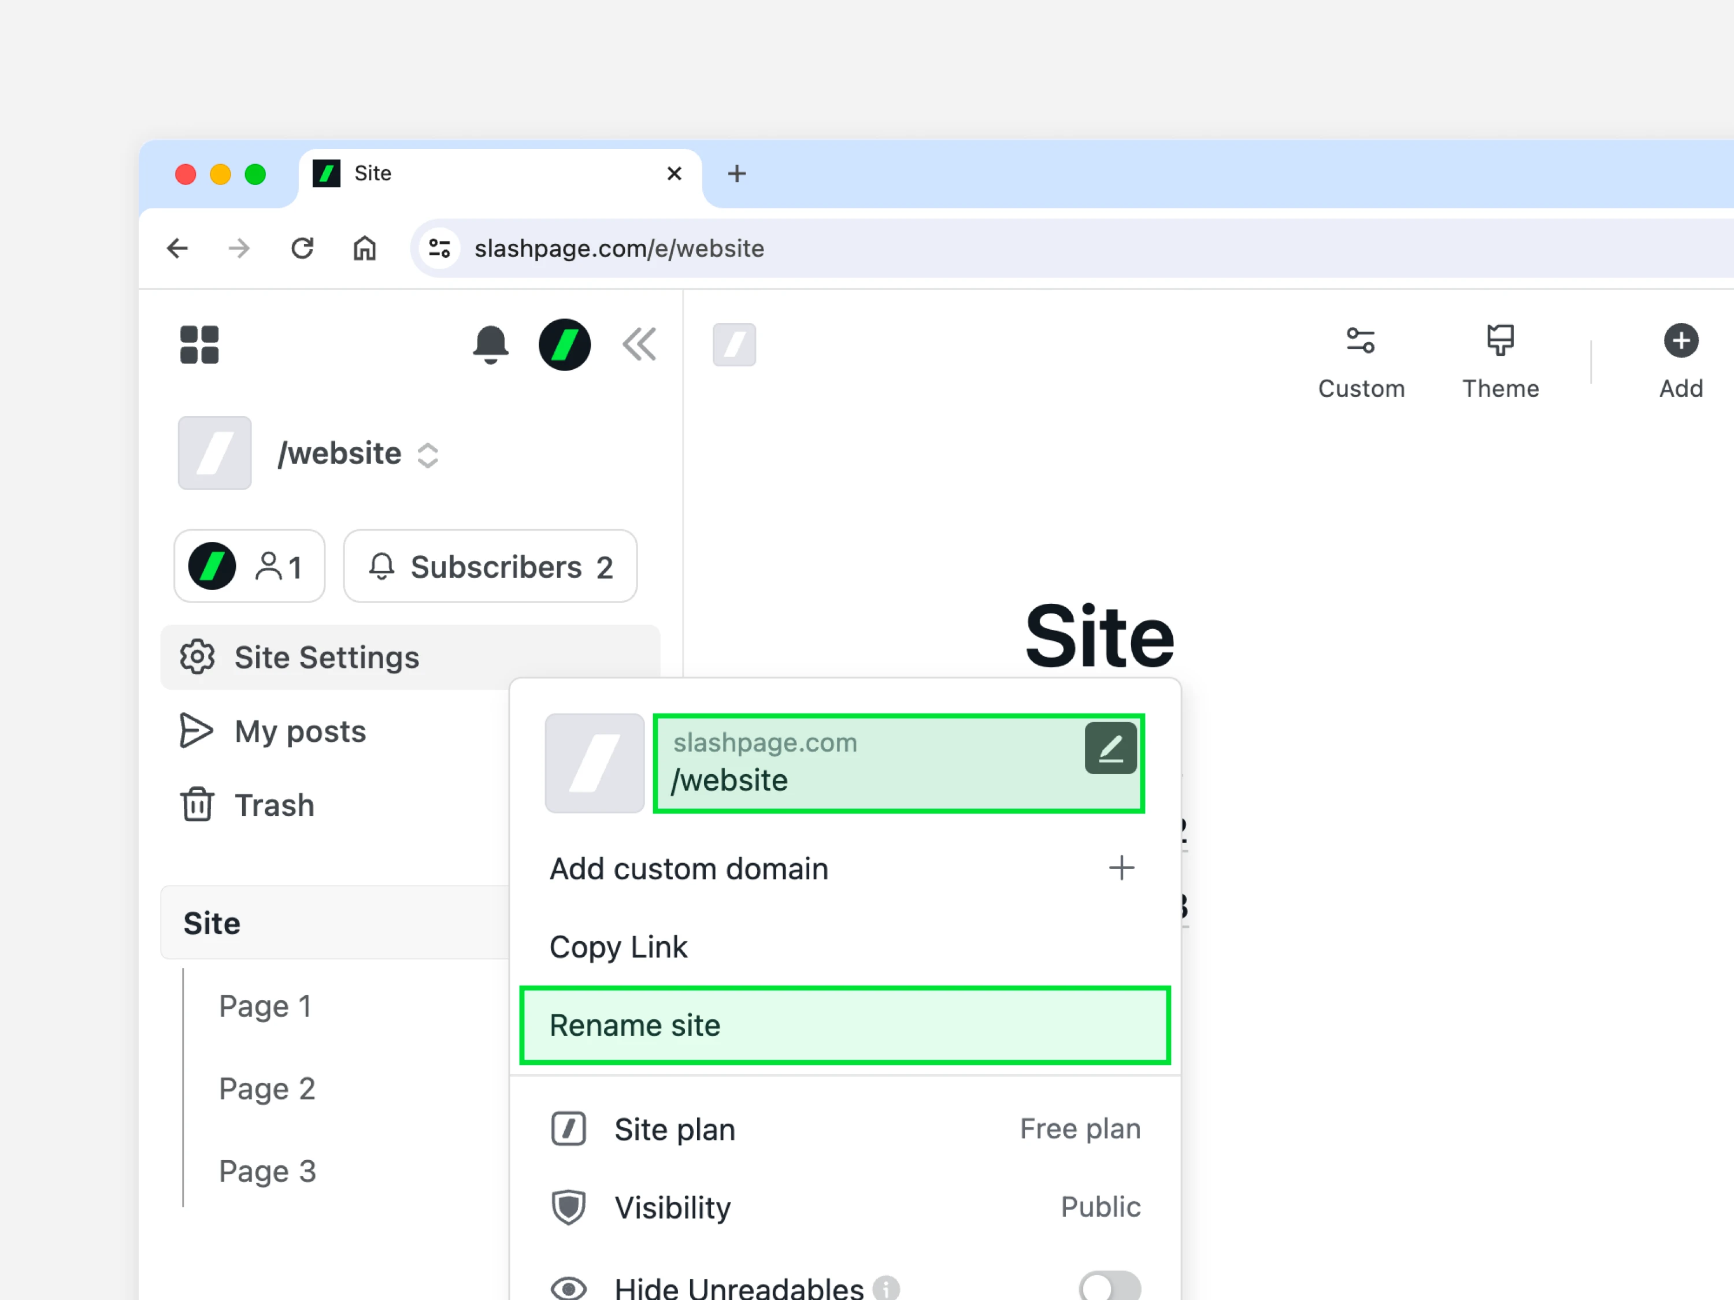Collapse the sidebar with double chevron
The height and width of the screenshot is (1300, 1734).
640,344
